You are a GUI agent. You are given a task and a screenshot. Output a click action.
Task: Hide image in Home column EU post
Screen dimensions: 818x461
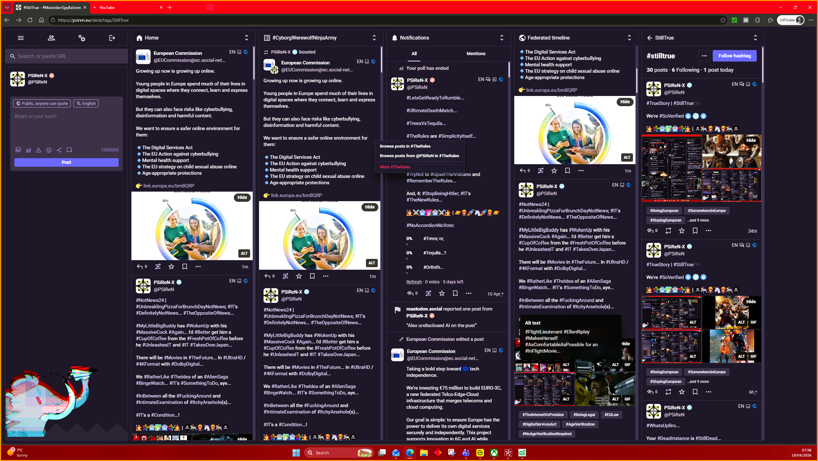[x=242, y=197]
